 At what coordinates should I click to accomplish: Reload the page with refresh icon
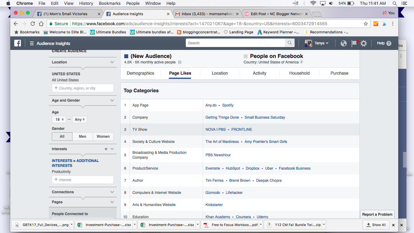click(x=33, y=24)
